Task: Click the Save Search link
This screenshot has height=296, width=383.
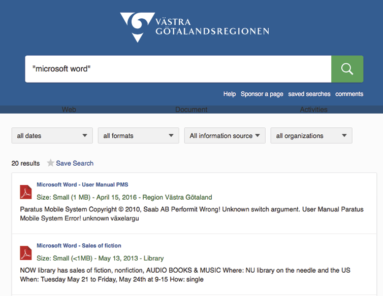Action: click(75, 163)
